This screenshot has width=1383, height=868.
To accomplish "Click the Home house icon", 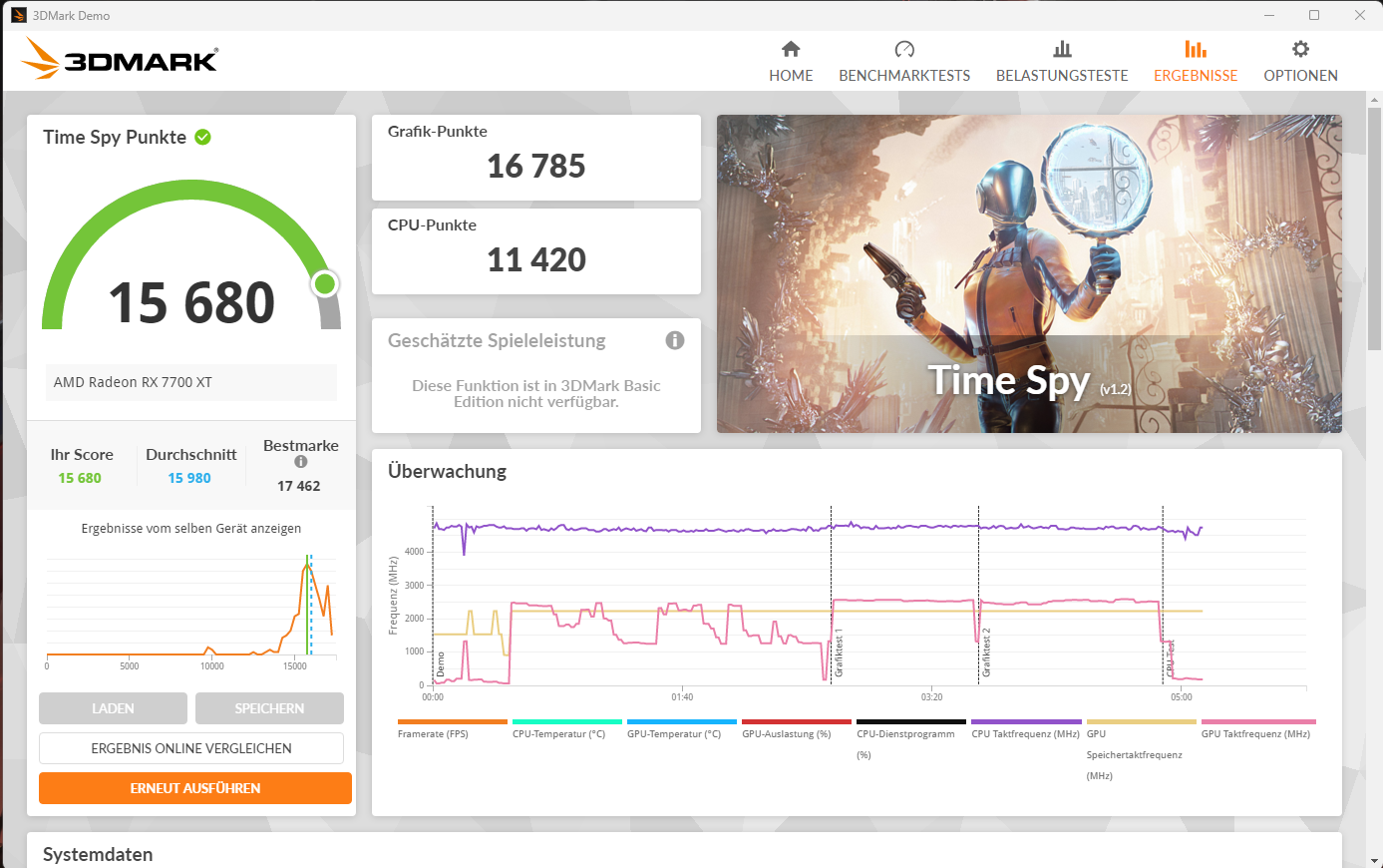I will [791, 49].
